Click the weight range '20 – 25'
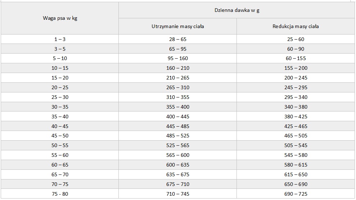 (x=60, y=87)
